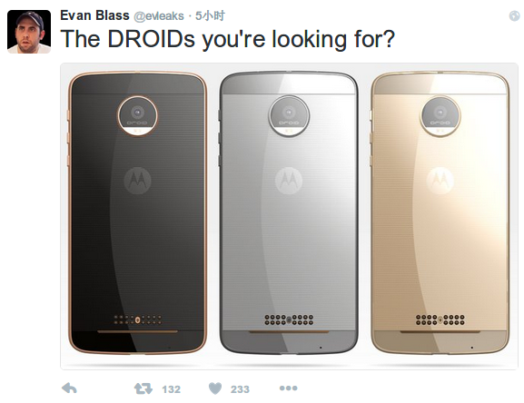Click the @evleaks handle

[159, 16]
